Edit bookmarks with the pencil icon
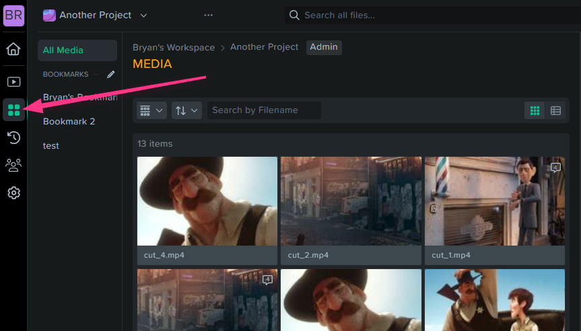The height and width of the screenshot is (331, 581). pos(111,75)
